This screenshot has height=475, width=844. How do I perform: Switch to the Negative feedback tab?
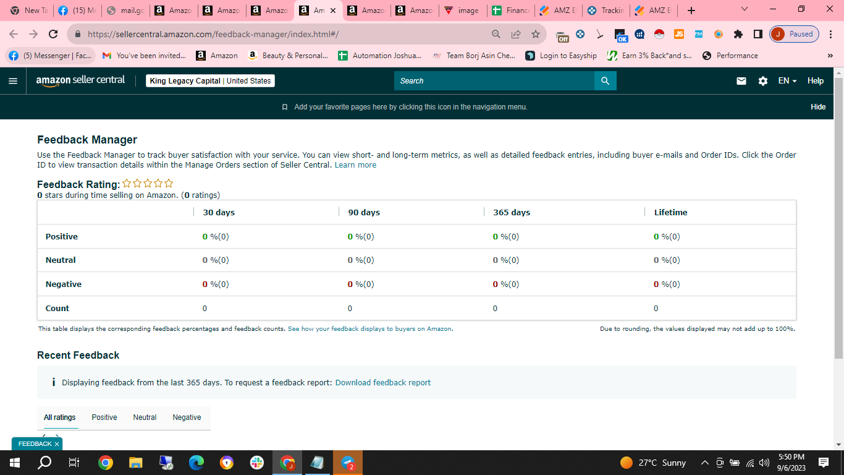coord(187,417)
